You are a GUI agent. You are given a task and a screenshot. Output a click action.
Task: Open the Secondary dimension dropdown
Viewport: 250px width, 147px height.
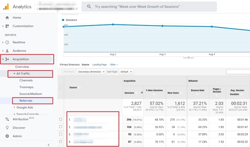pos(91,72)
